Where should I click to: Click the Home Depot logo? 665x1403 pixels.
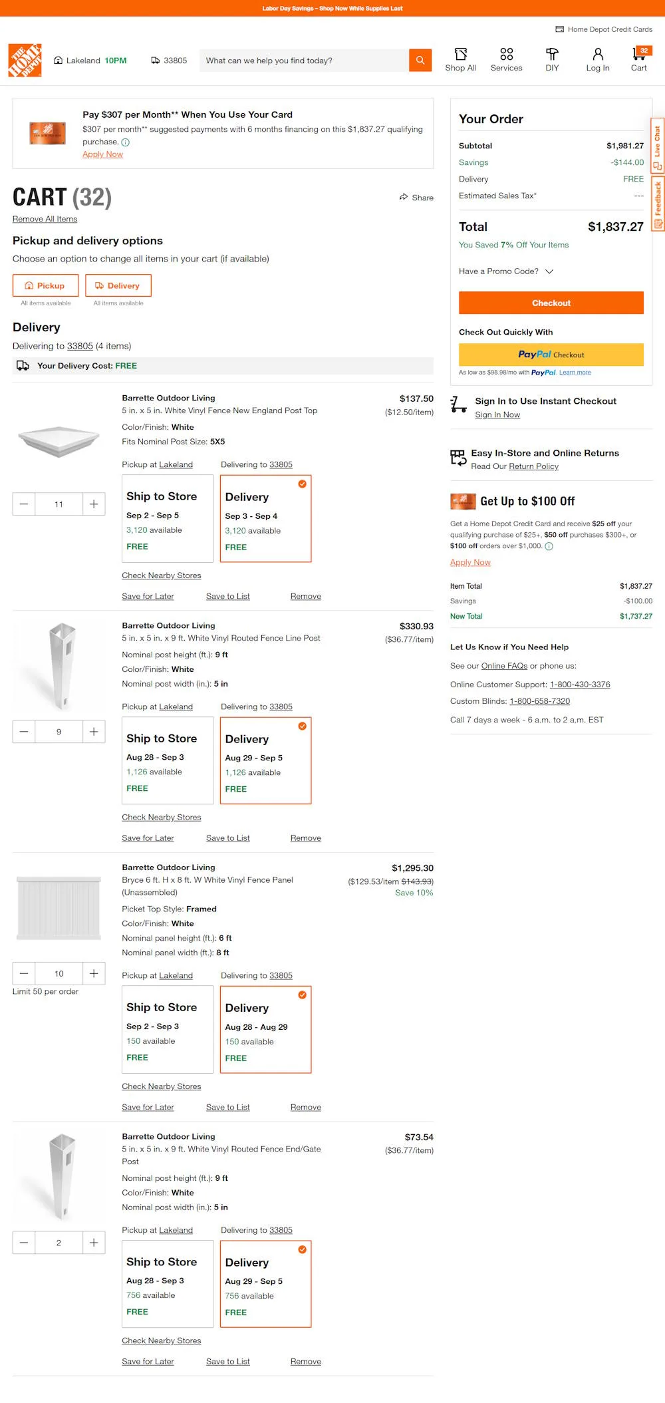25,61
